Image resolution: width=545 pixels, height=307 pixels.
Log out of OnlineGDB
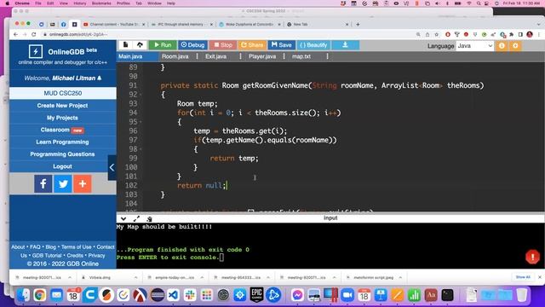point(62,166)
